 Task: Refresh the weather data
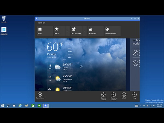coord(124,96)
